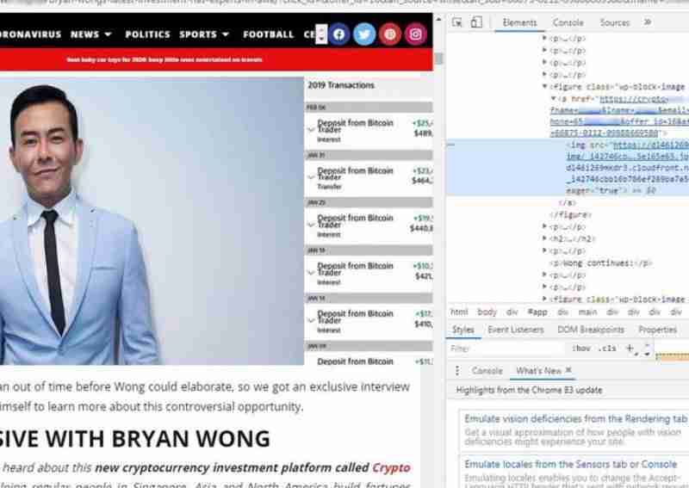Activate the DevTools inspect element picker
Screen dimensions: 689x488
457,22
